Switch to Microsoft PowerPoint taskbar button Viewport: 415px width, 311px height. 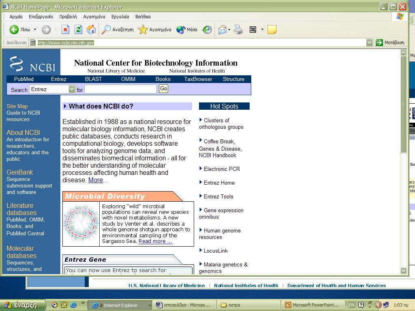point(313,305)
